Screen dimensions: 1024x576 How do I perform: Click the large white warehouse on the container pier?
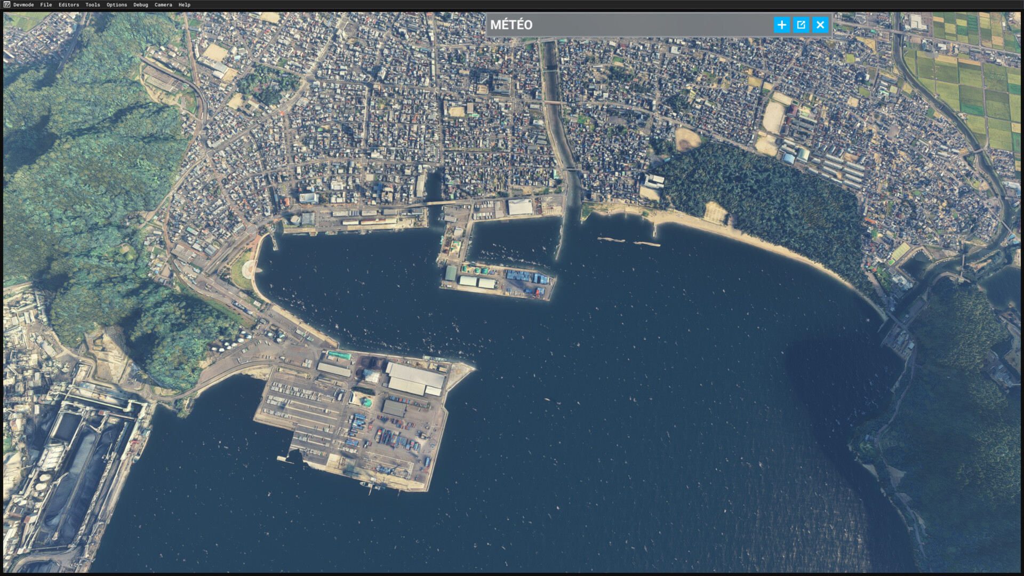click(415, 377)
